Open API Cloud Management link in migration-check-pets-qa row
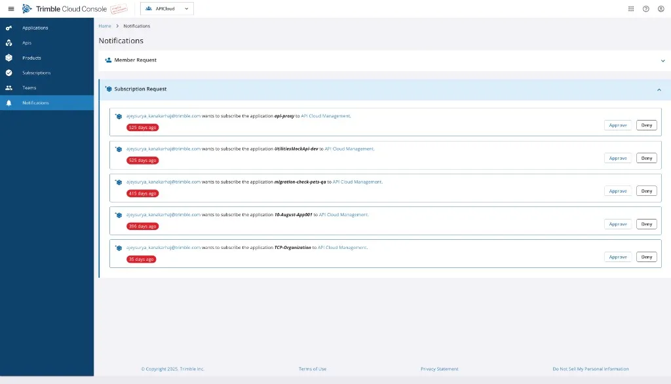Screen dimensions: 671x384 point(357,182)
